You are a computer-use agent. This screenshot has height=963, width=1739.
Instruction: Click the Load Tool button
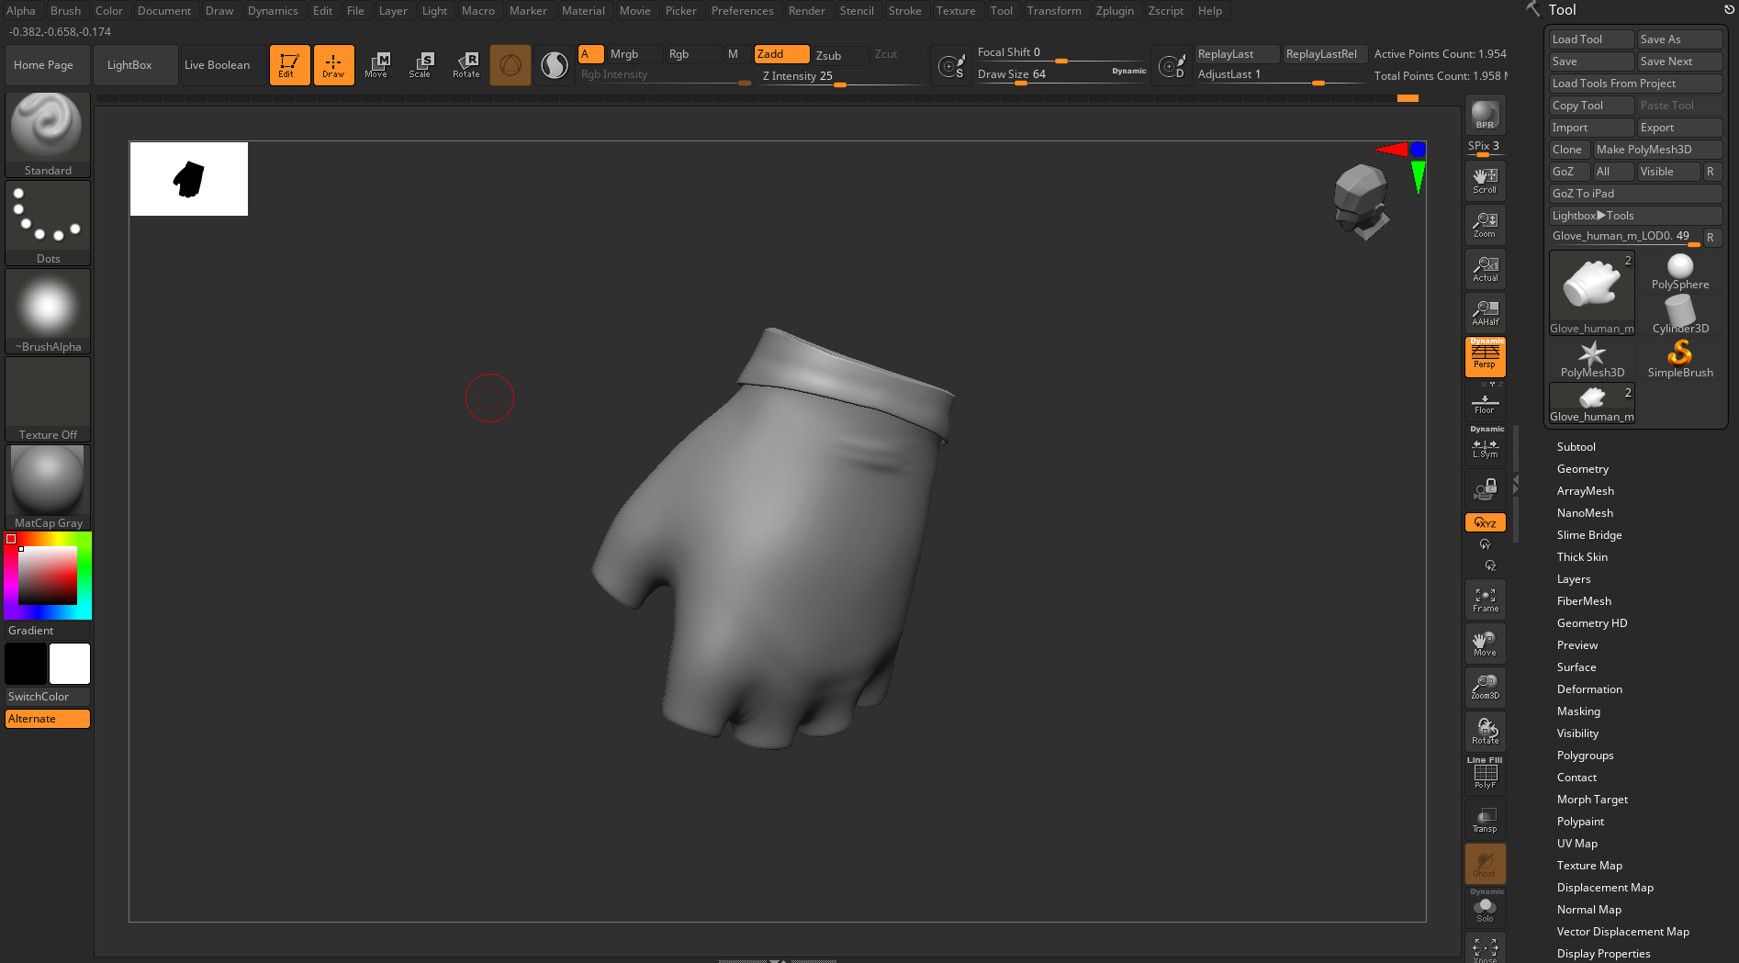click(x=1590, y=39)
